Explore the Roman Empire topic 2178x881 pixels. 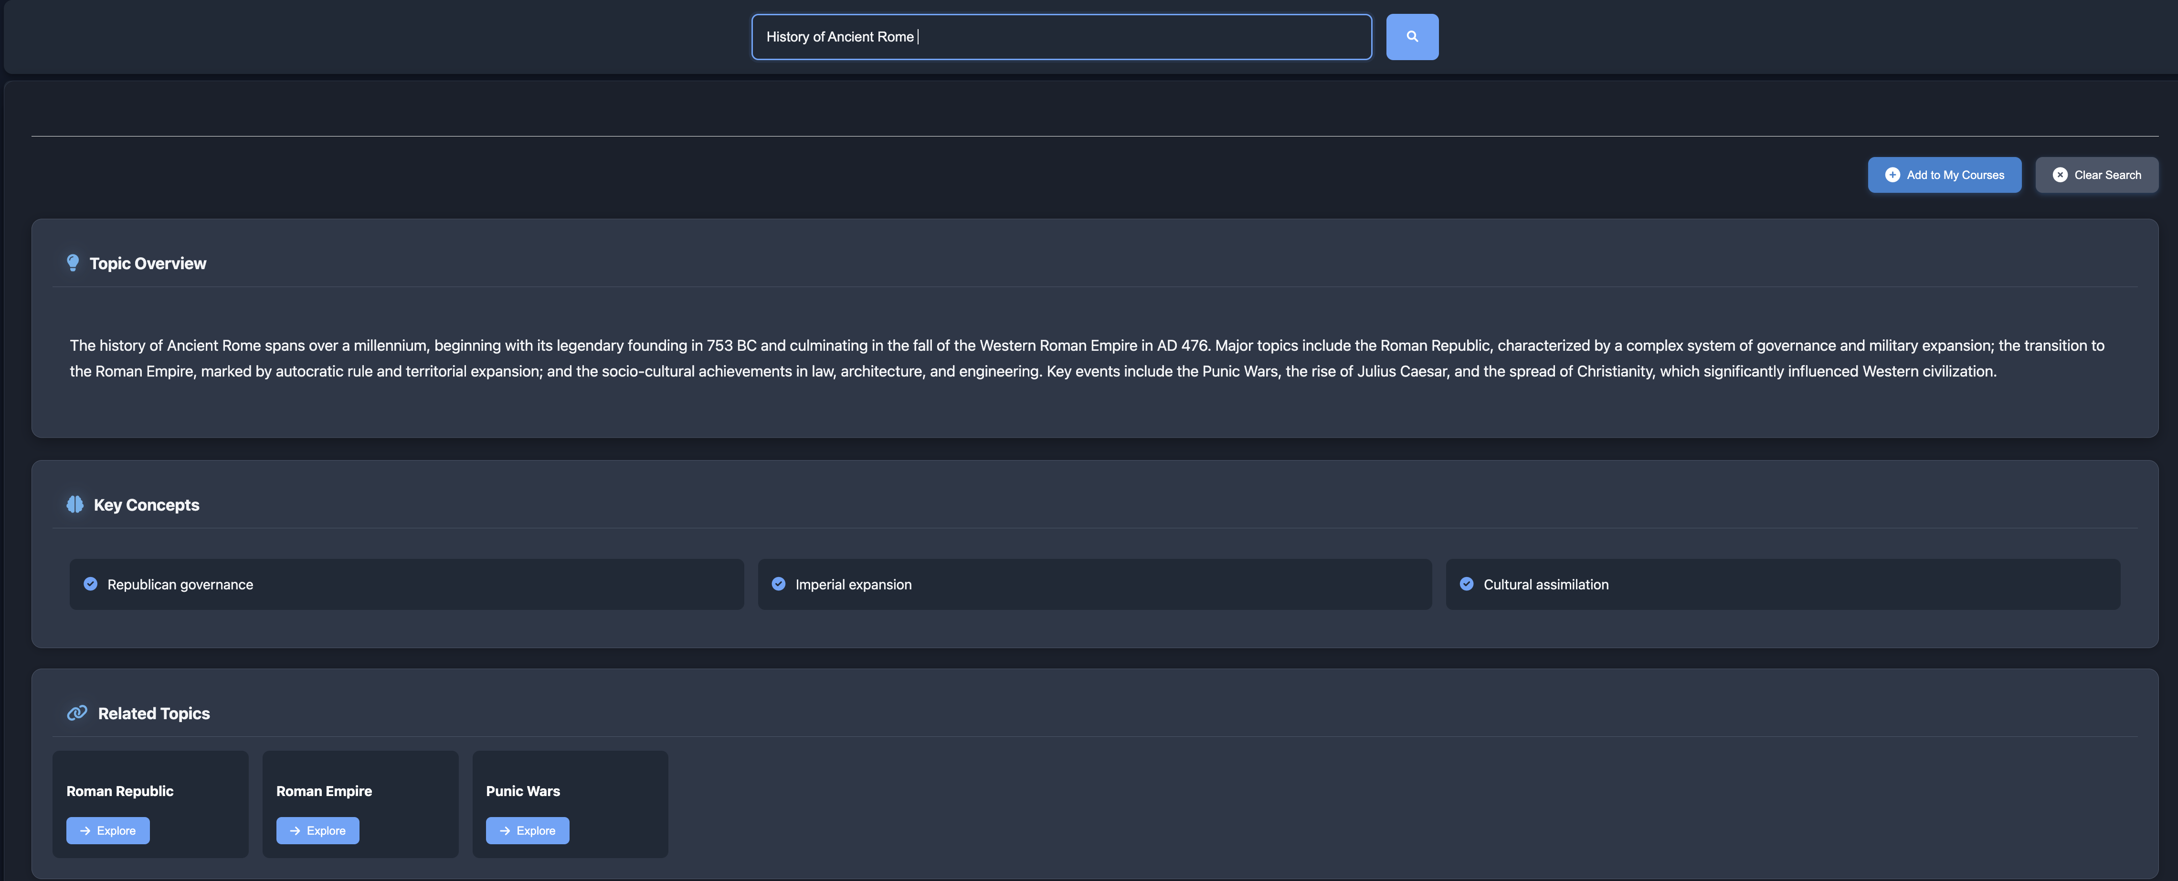(317, 830)
